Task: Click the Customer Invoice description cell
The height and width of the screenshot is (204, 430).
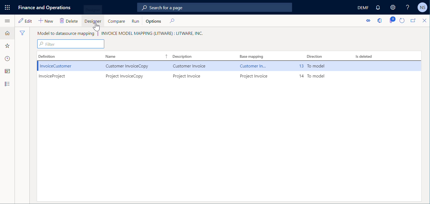Action: [x=189, y=66]
